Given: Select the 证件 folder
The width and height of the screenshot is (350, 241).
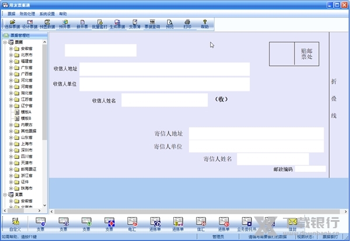Looking at the screenshot, I should [24, 182].
